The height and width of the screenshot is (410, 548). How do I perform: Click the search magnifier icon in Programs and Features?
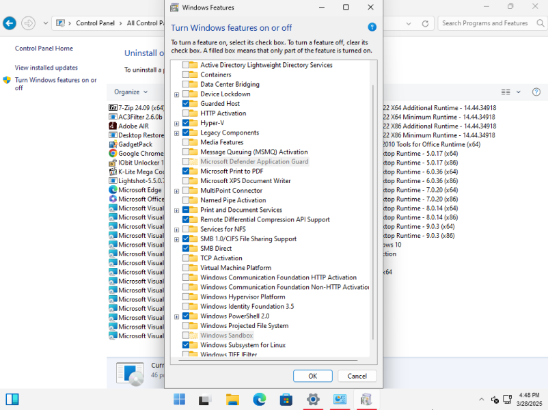[x=540, y=23]
